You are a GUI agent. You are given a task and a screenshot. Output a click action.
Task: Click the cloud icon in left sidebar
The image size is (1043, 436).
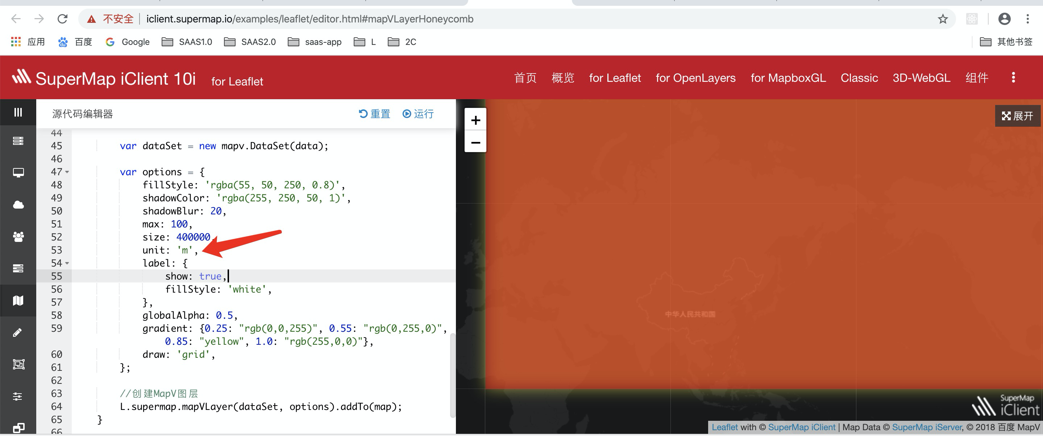click(x=18, y=205)
